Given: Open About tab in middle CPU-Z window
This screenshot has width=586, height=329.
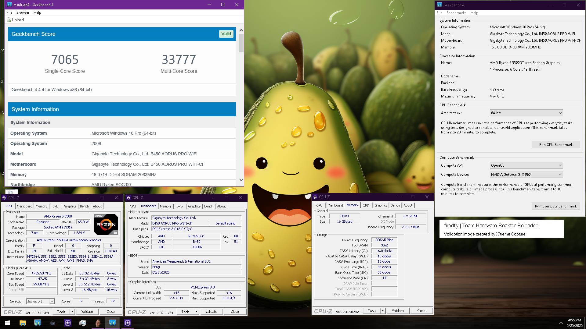Looking at the screenshot, I should pos(222,206).
